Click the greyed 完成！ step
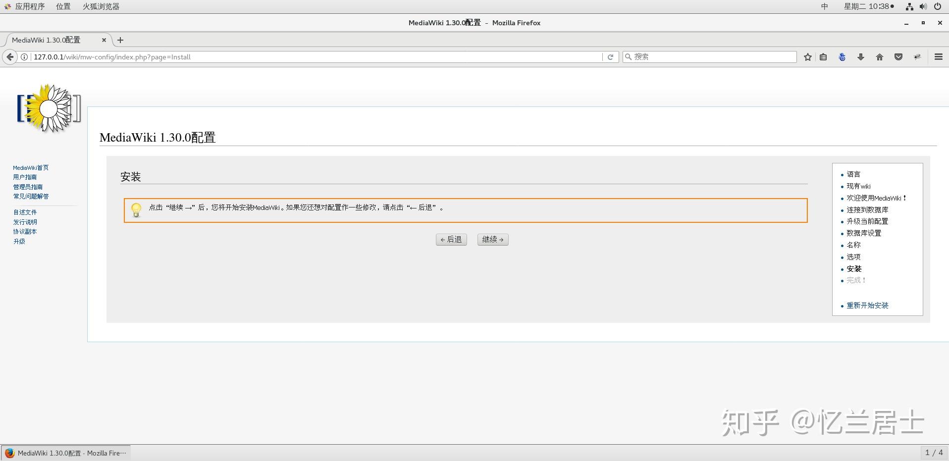The height and width of the screenshot is (461, 949). point(856,280)
